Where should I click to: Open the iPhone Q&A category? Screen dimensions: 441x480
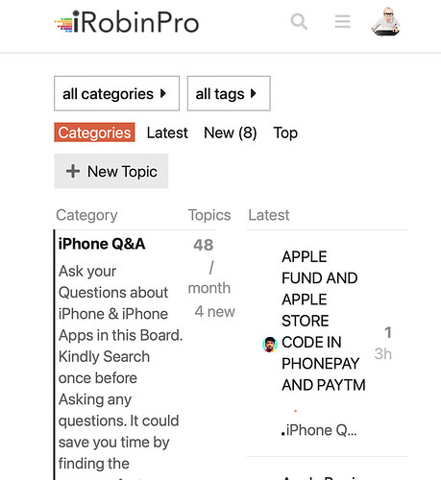102,244
